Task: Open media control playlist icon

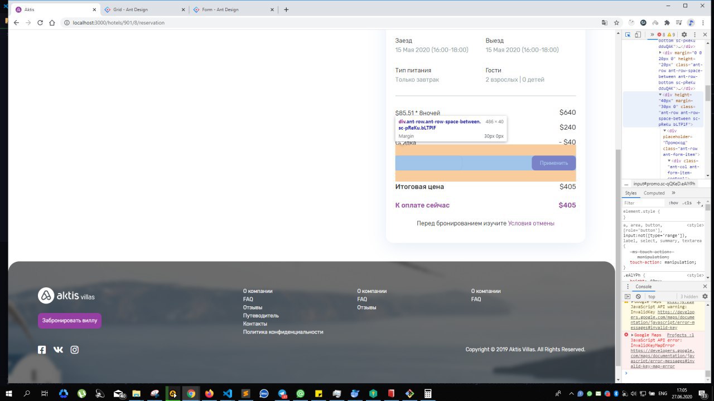Action: pos(678,23)
